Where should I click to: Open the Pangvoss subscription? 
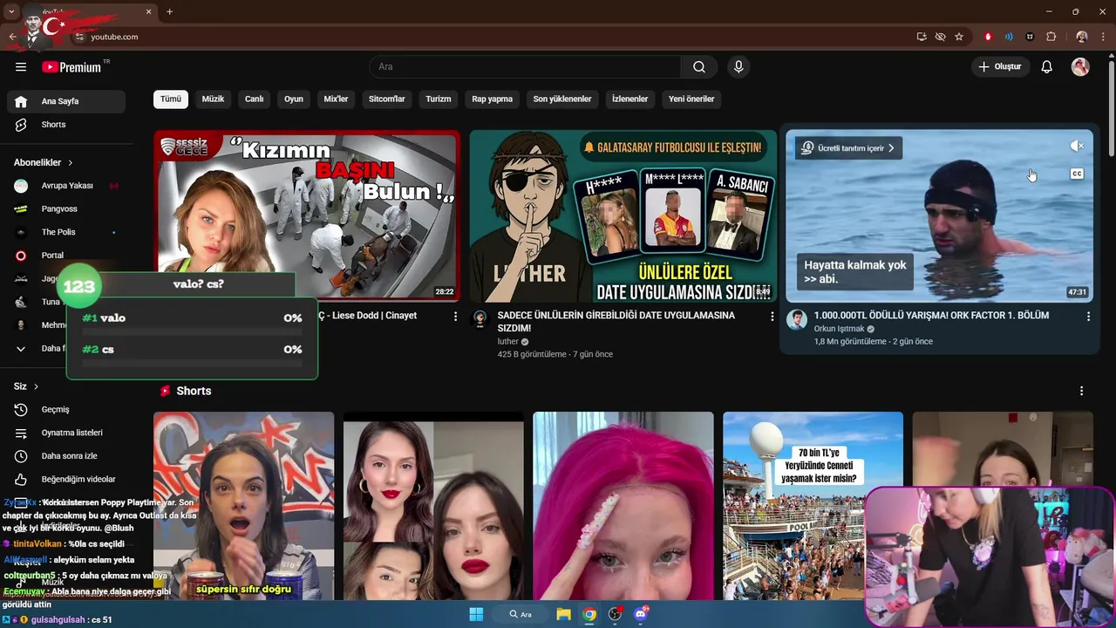(66, 209)
